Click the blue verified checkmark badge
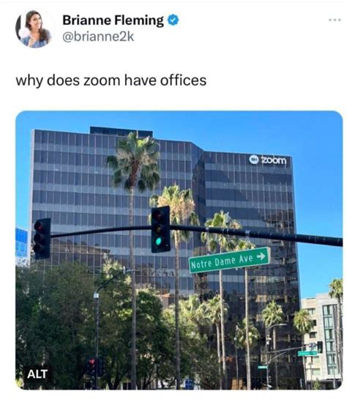347x399 pixels. tap(173, 20)
